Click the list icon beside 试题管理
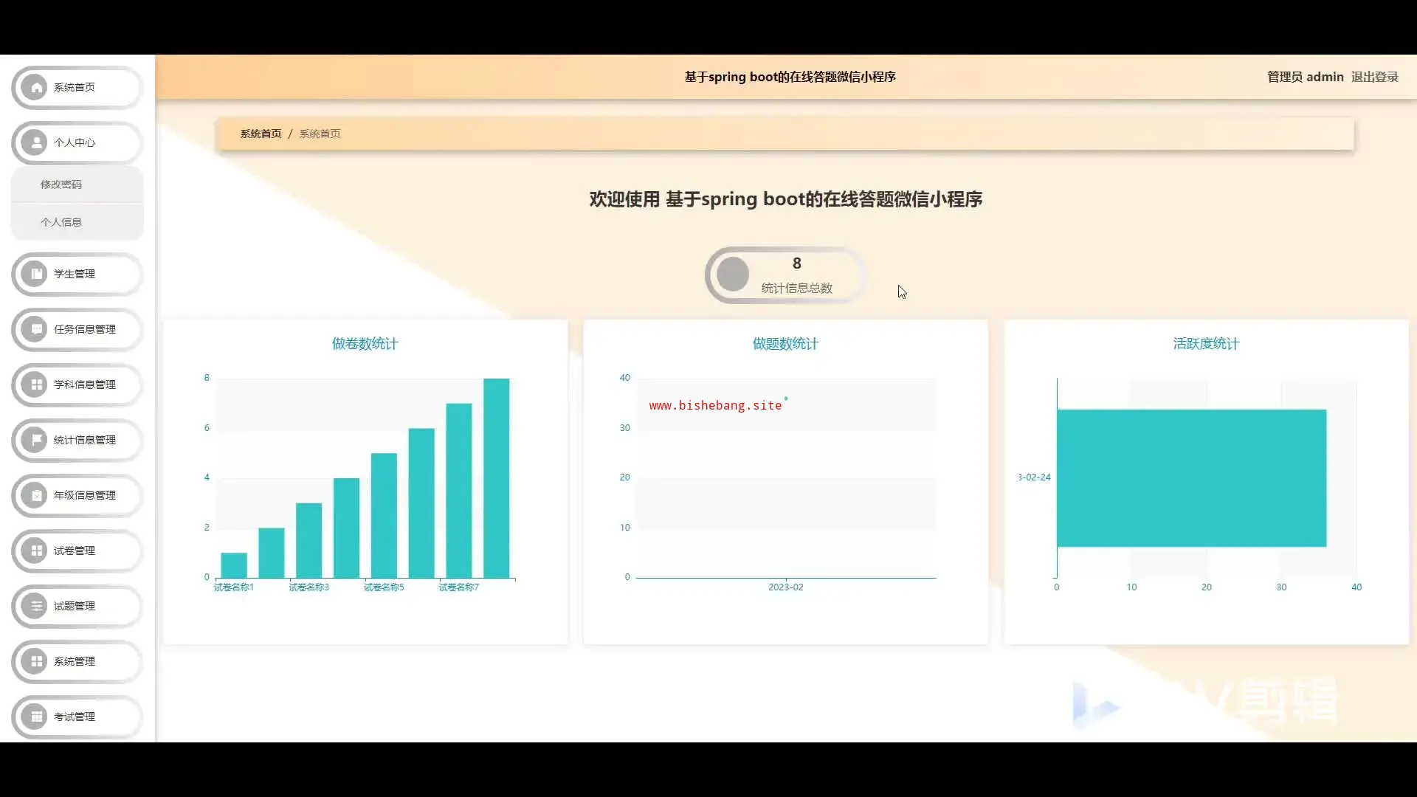The width and height of the screenshot is (1417, 797). click(35, 606)
